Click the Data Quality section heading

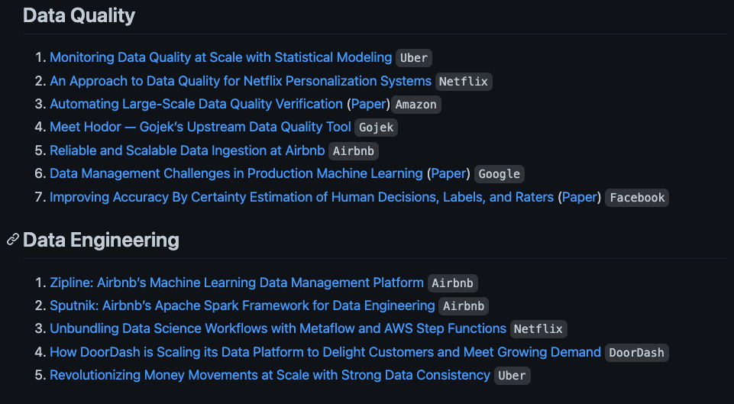pos(79,15)
